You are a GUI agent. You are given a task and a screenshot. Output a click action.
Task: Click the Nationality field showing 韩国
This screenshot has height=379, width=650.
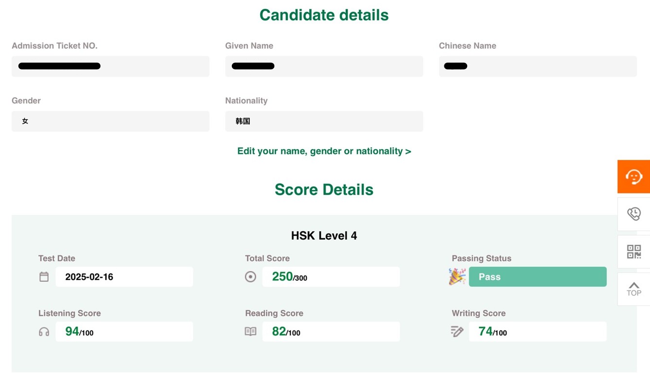324,121
